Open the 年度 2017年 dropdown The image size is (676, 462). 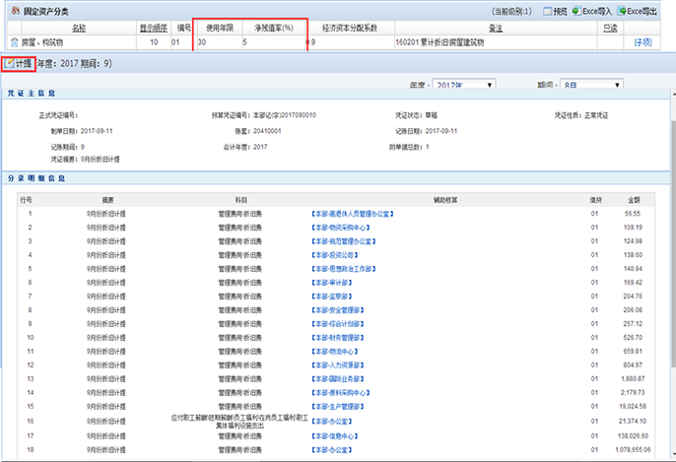pyautogui.click(x=464, y=84)
